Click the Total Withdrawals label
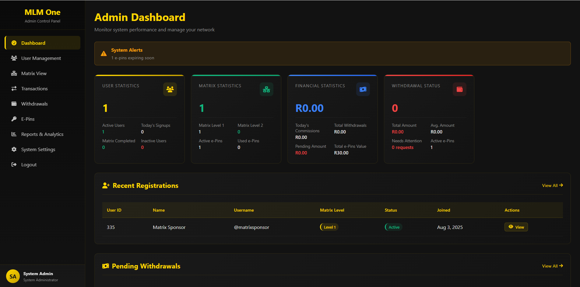Viewport: 580px width, 287px height. (x=350, y=125)
